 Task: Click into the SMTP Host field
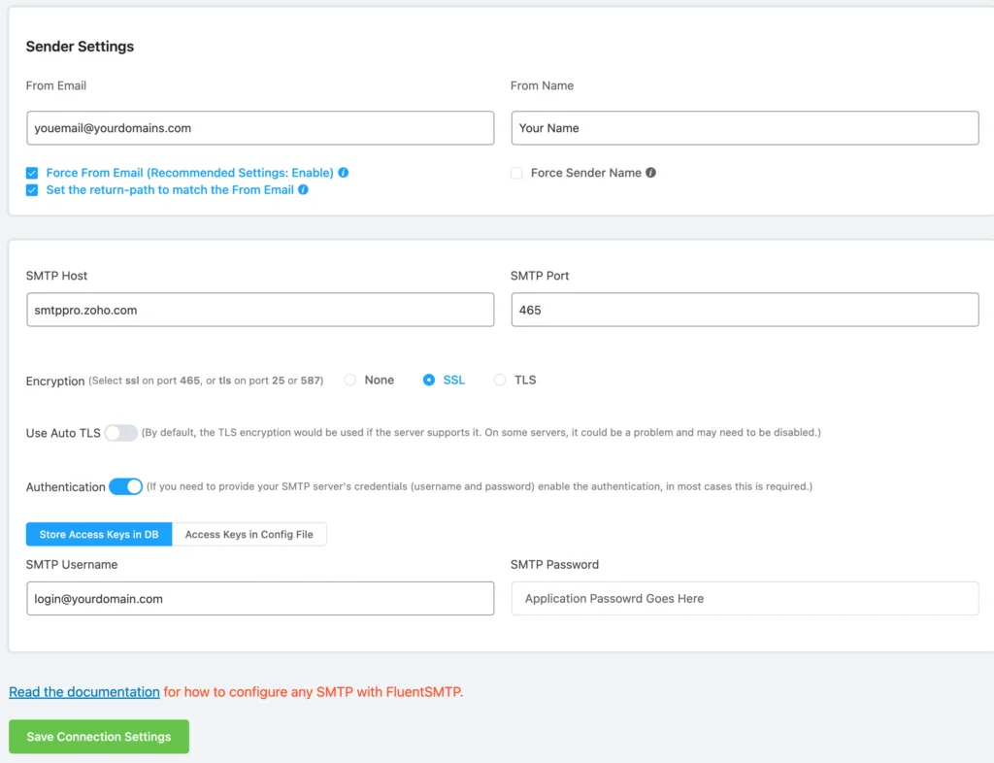pos(260,310)
